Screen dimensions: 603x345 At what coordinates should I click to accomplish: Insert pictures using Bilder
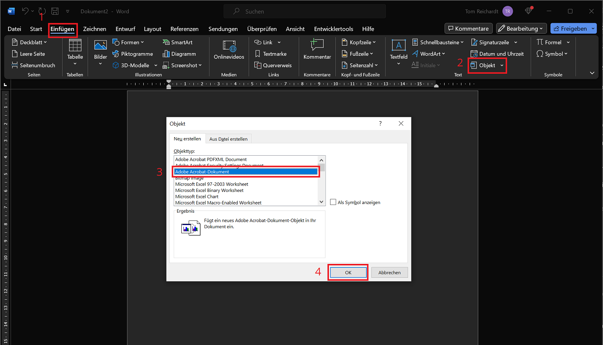(101, 53)
